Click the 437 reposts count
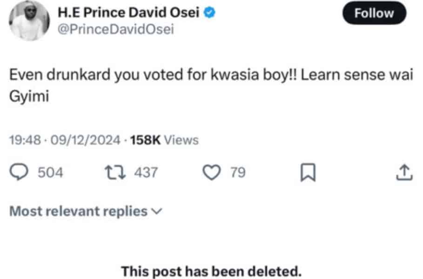 point(146,173)
